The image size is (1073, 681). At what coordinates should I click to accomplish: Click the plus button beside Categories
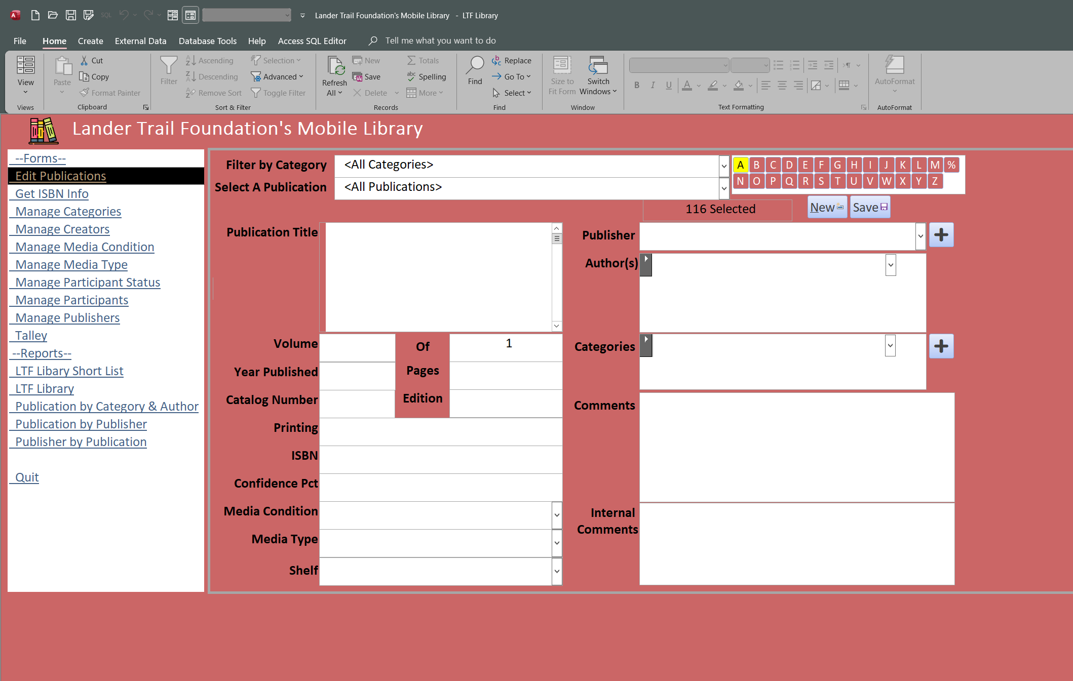point(941,346)
